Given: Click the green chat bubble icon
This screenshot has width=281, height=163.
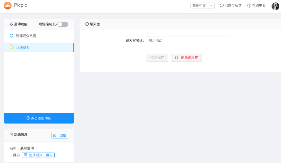Looking at the screenshot, I should (x=12, y=47).
